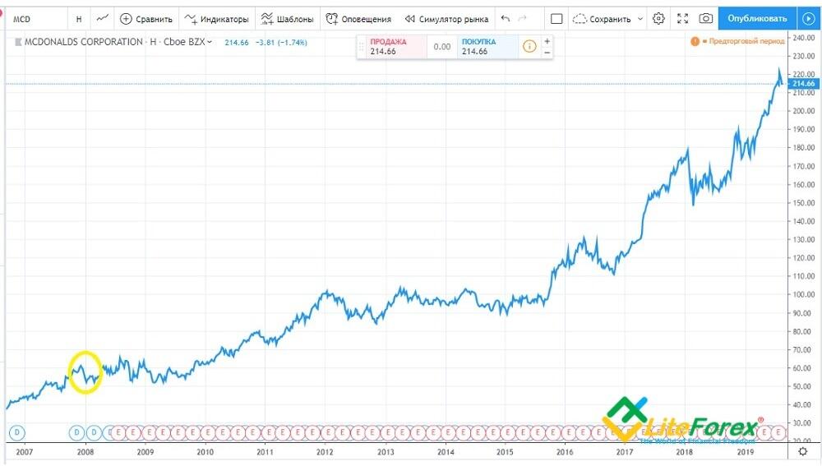The width and height of the screenshot is (822, 466).
Task: Click the Сравнить compare button
Action: (146, 19)
